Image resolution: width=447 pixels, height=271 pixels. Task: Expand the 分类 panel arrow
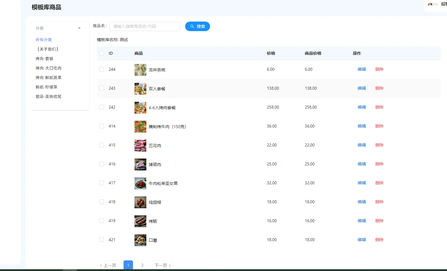(x=79, y=28)
